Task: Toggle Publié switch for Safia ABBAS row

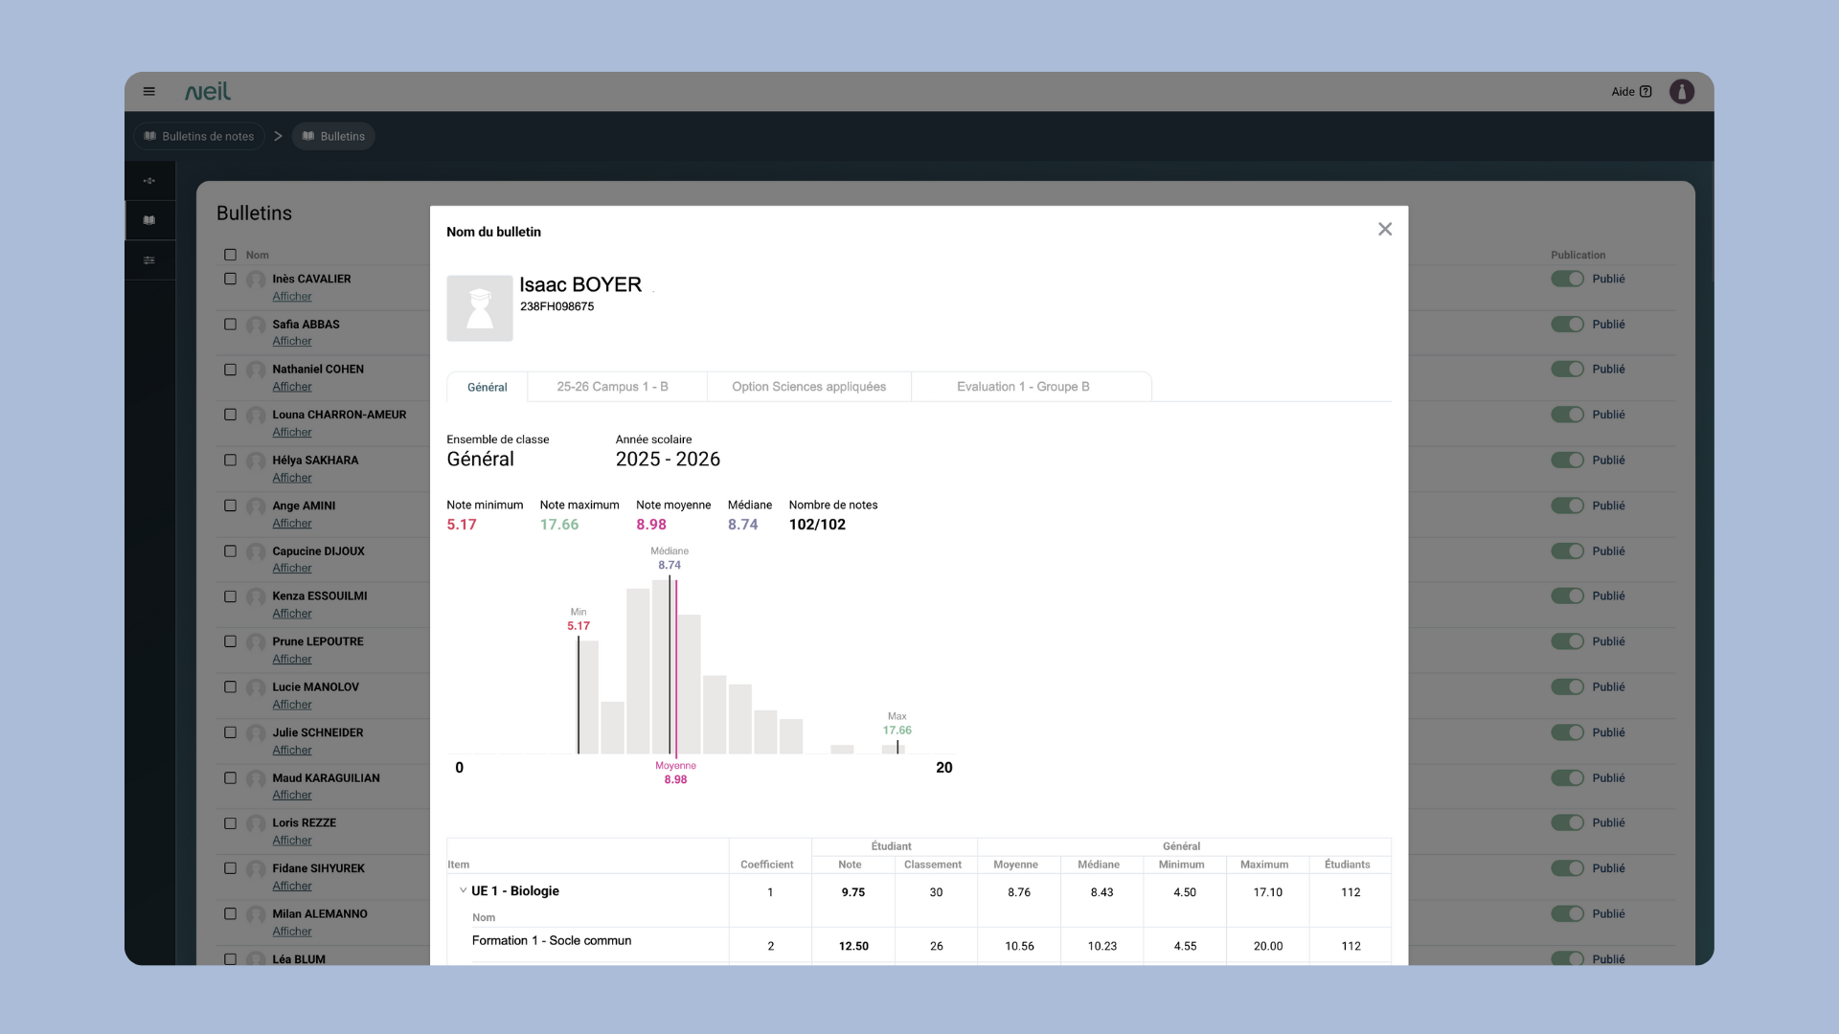Action: (x=1567, y=325)
